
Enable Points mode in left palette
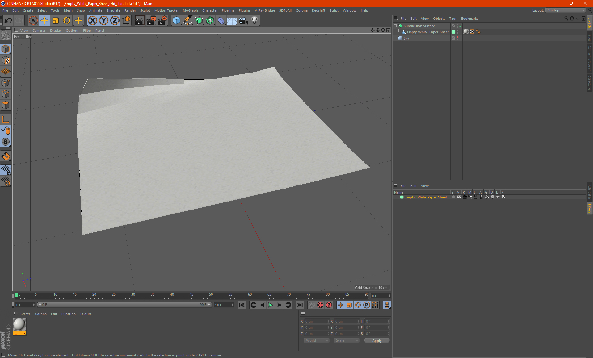click(6, 83)
